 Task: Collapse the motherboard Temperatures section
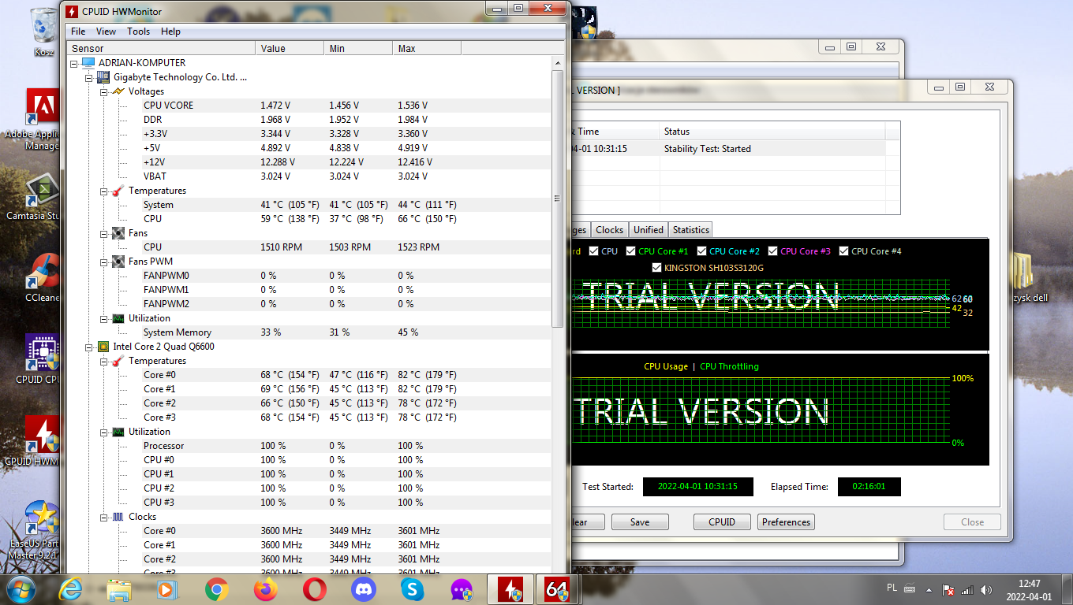103,191
